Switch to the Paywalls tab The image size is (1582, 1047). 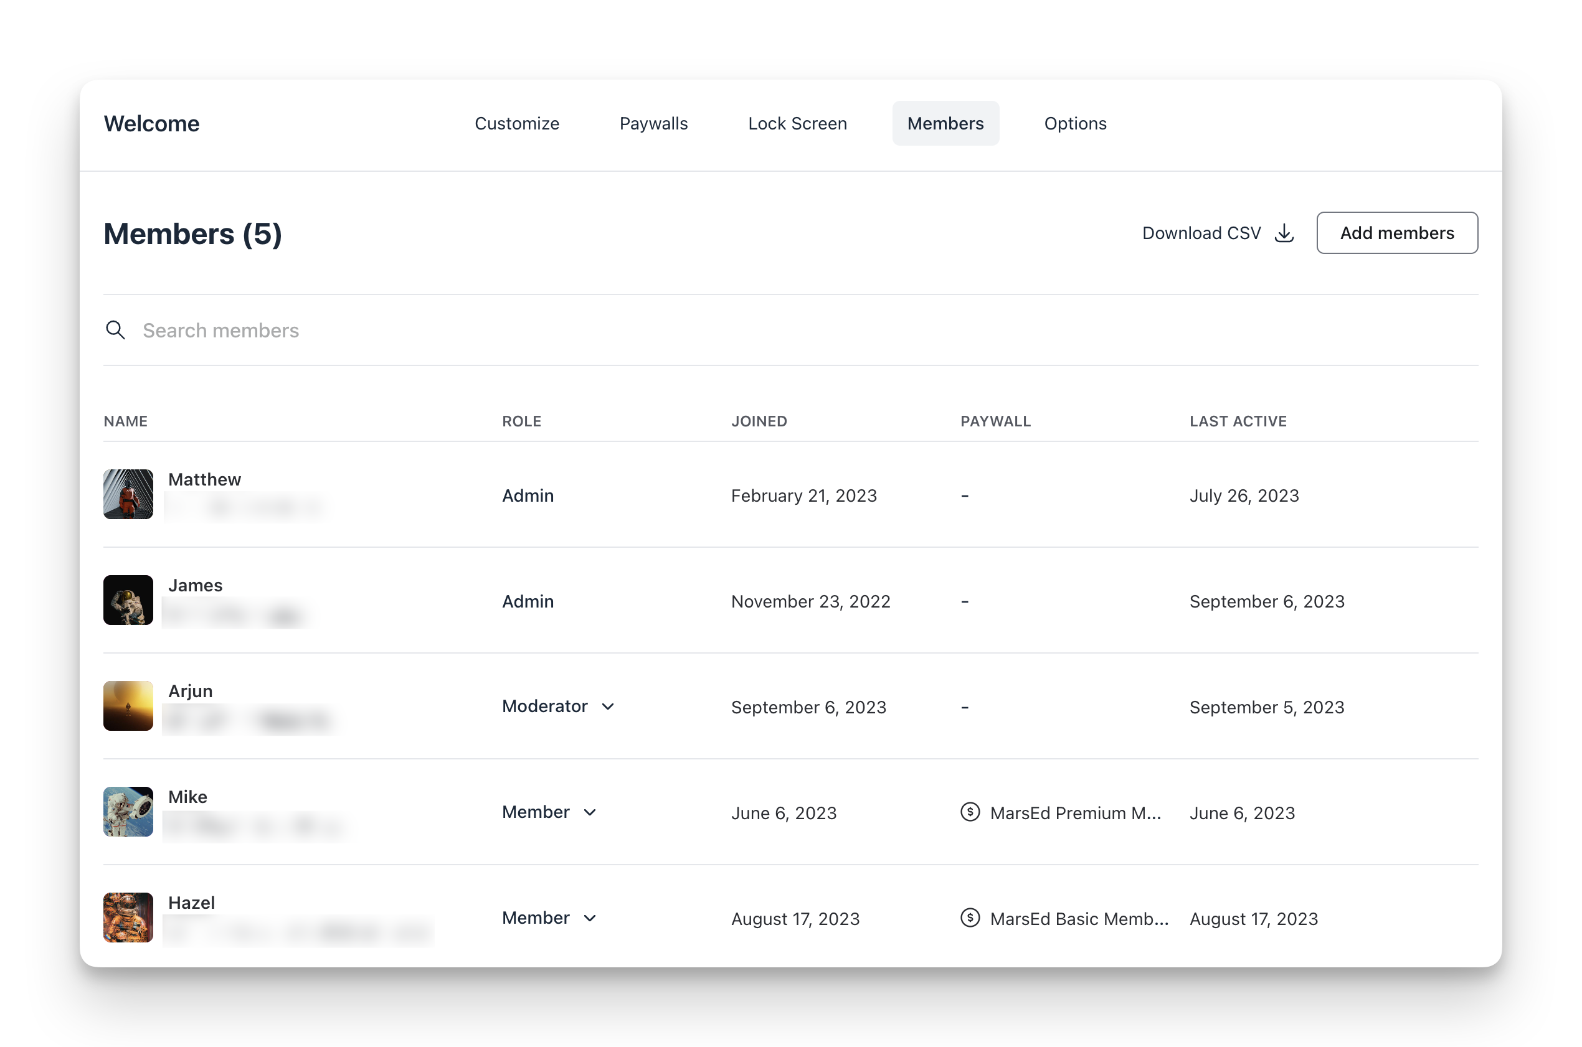pyautogui.click(x=653, y=123)
